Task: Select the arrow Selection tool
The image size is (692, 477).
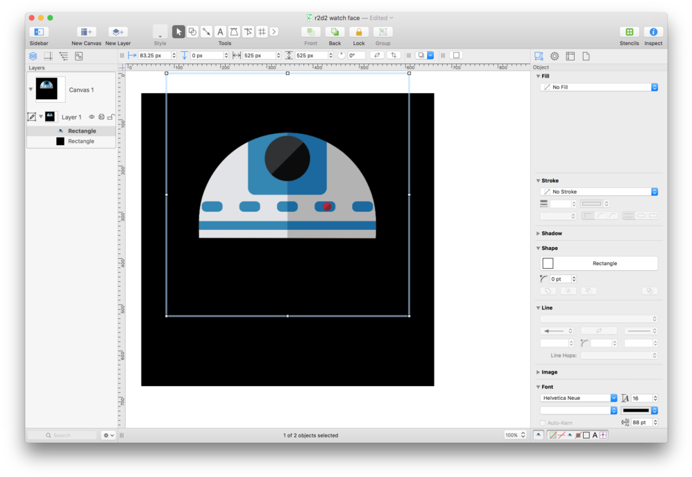Action: point(178,32)
